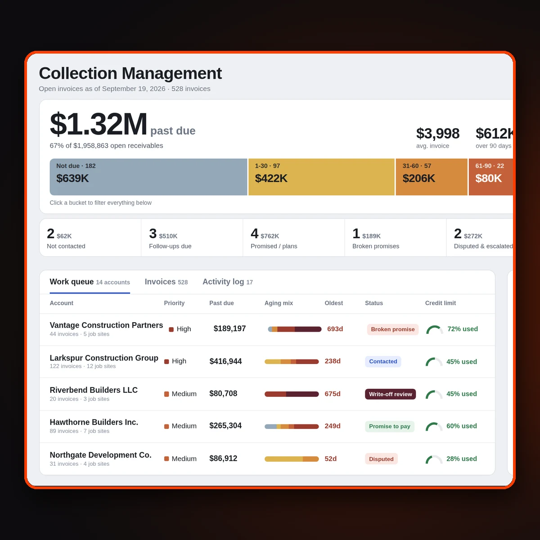Open Larkspur Construction Group account

pos(104,358)
